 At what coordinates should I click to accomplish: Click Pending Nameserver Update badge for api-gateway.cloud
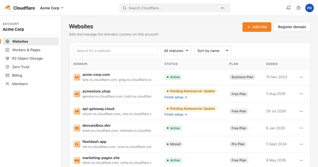(x=191, y=109)
